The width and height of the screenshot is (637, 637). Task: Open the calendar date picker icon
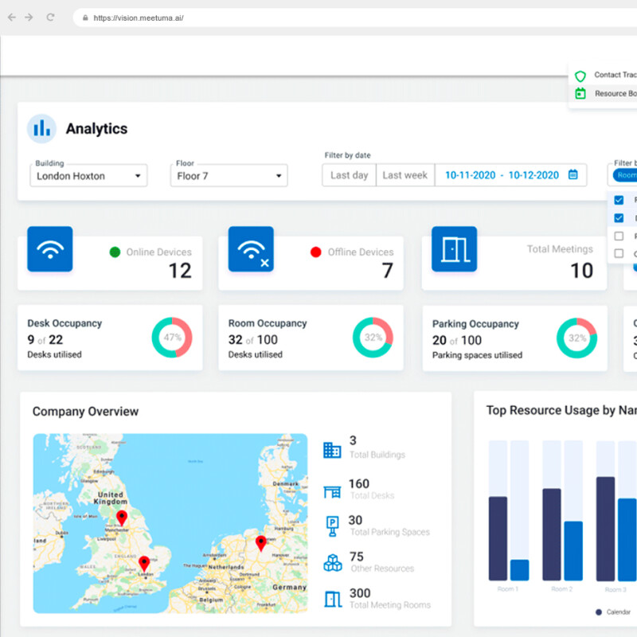click(x=573, y=174)
